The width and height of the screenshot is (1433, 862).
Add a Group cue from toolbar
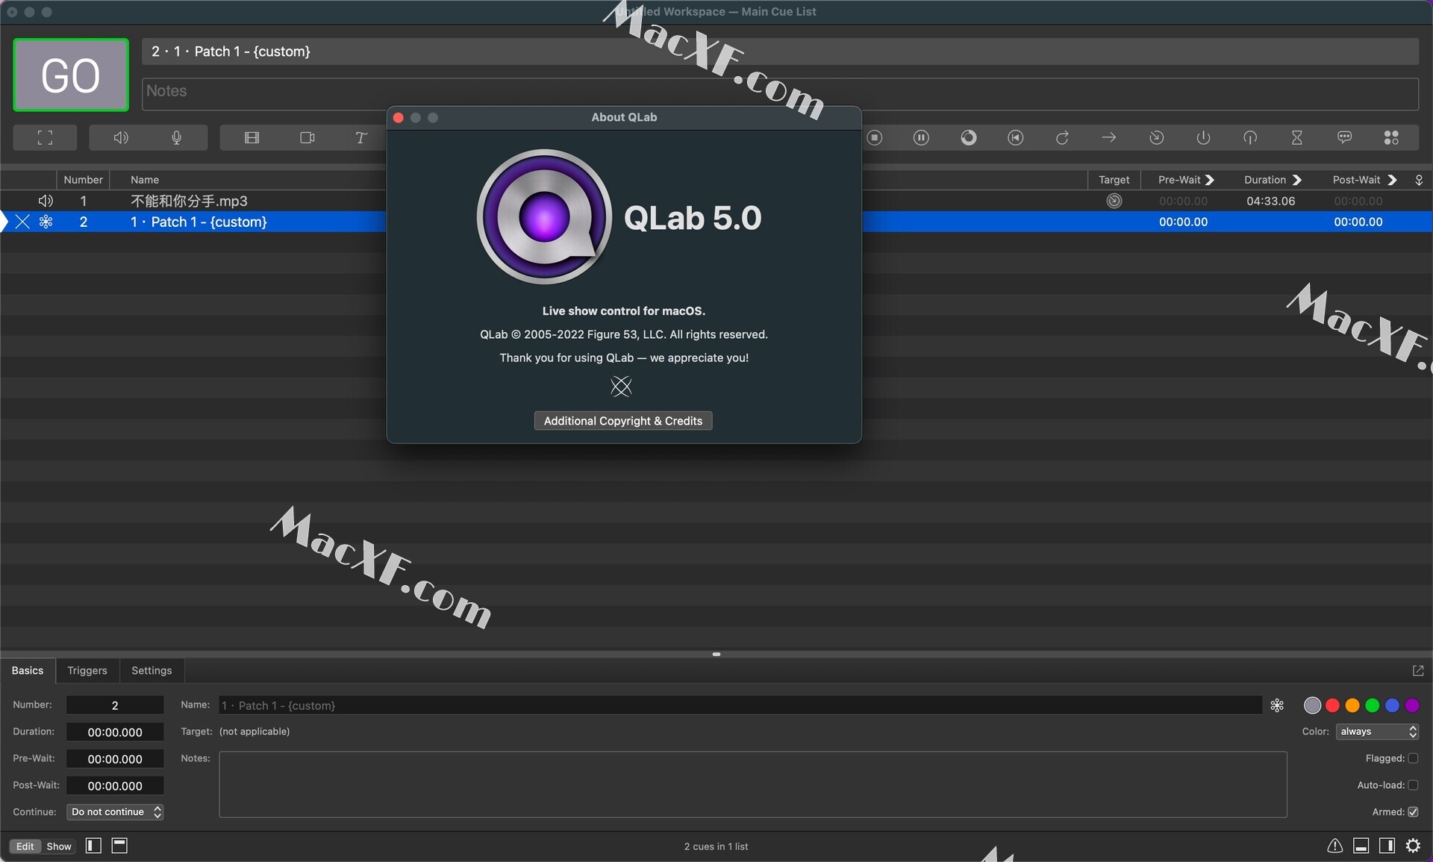(45, 137)
